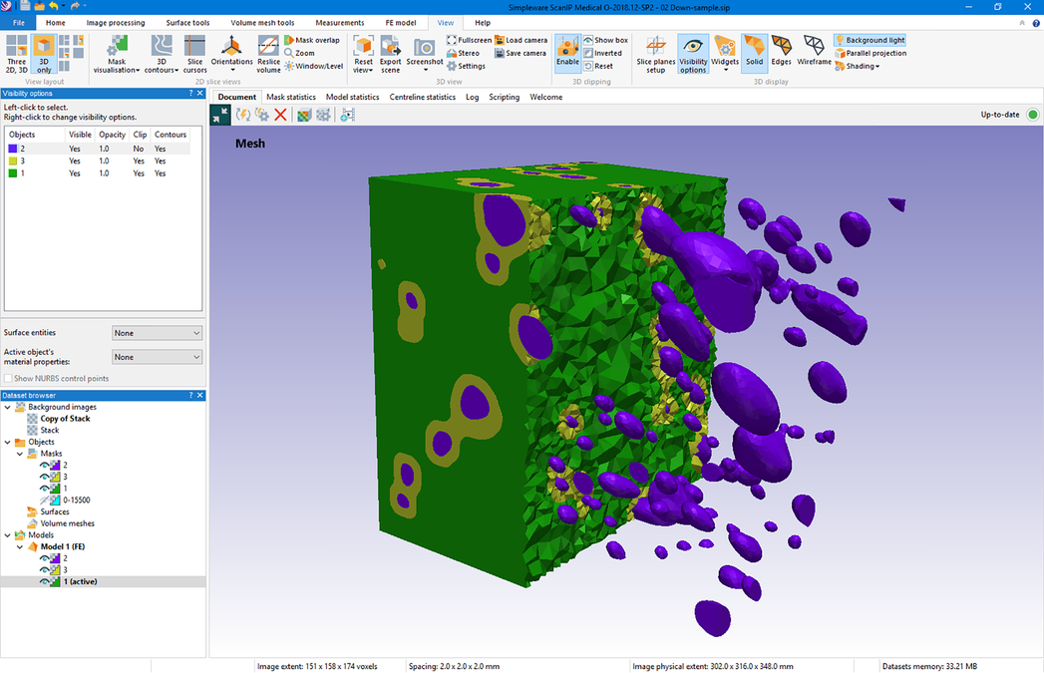Screen dimensions: 1044x673
Task: Open the Image processing ribbon tab
Action: (x=114, y=22)
